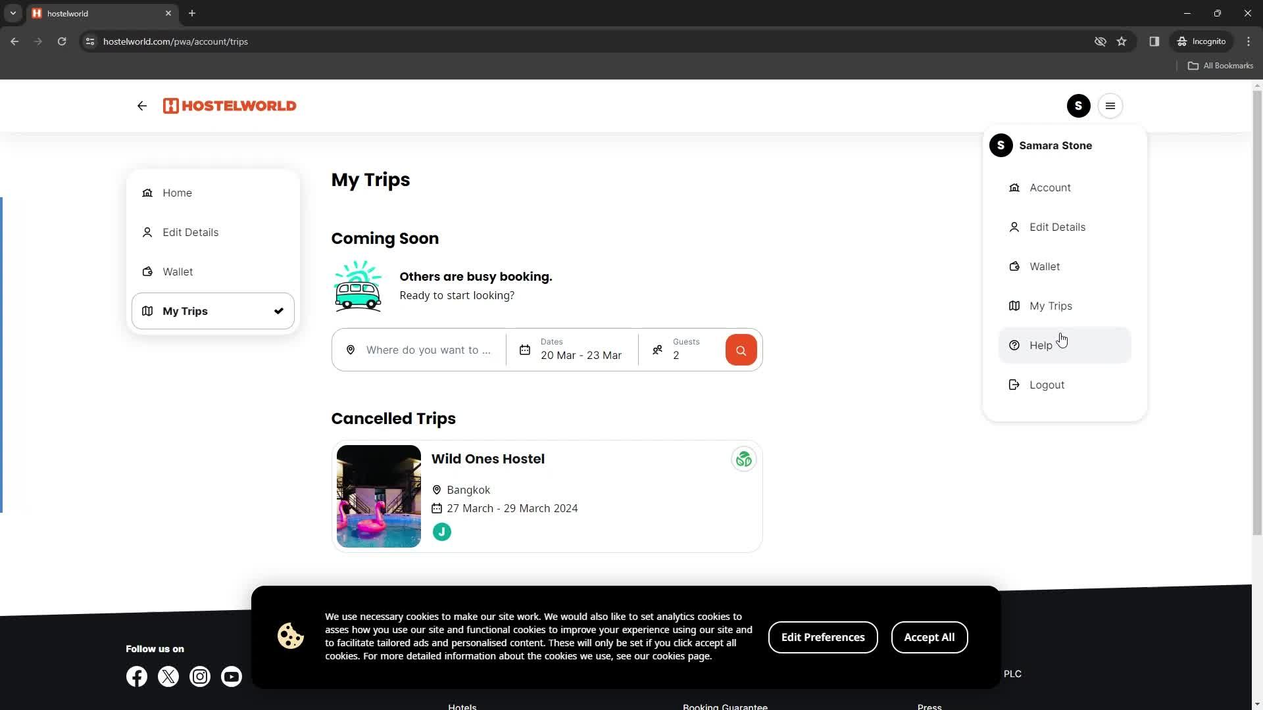This screenshot has width=1263, height=710.
Task: Click the user profile 'S' avatar icon
Action: [x=1078, y=106]
